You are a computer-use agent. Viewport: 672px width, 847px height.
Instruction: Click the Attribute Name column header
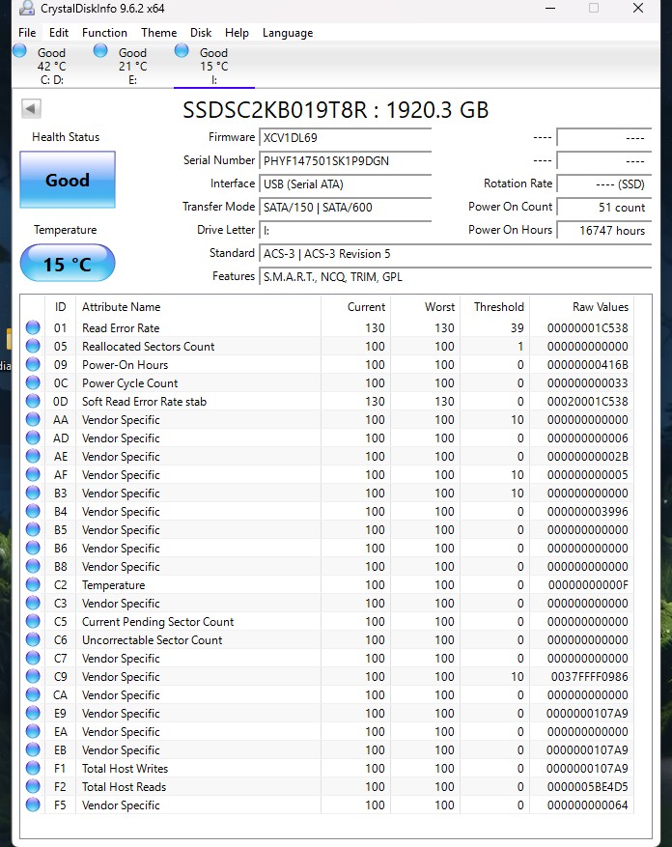198,307
